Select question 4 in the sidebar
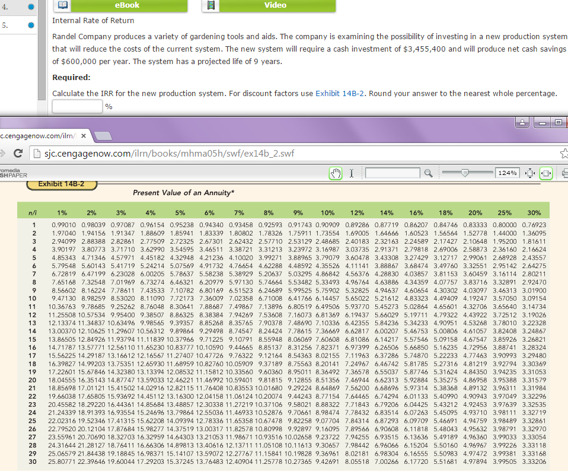 coord(18,7)
